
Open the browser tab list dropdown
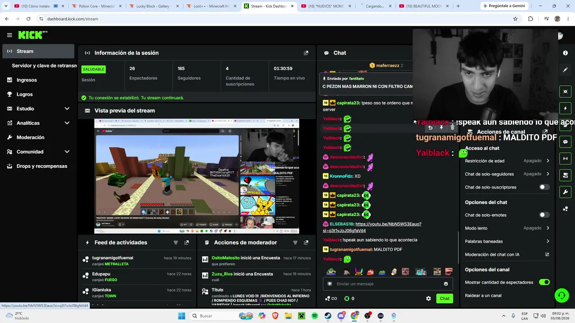[x=6, y=6]
